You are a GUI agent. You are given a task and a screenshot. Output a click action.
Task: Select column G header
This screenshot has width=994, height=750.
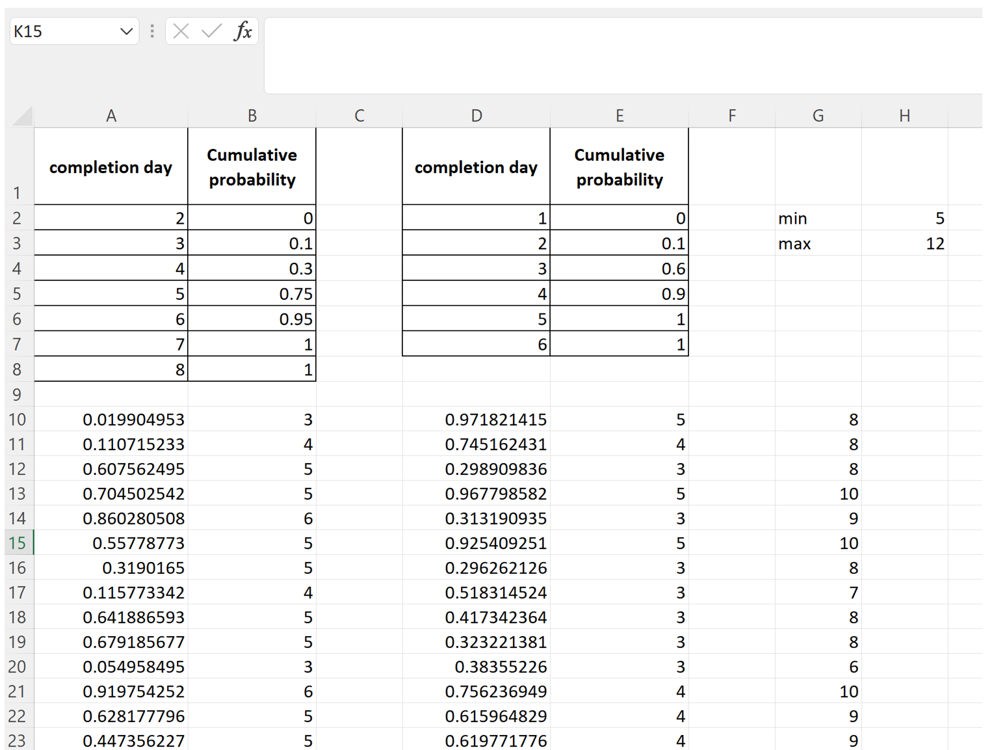(x=818, y=116)
